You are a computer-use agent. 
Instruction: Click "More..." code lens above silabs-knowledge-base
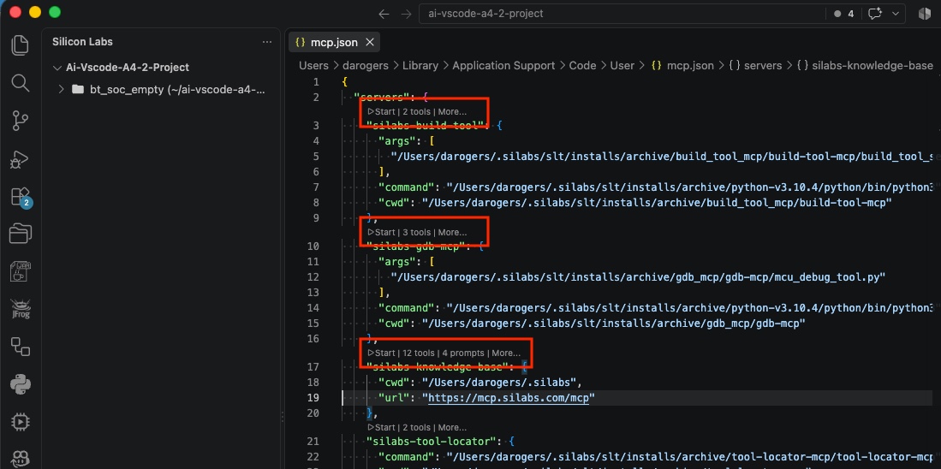click(506, 353)
